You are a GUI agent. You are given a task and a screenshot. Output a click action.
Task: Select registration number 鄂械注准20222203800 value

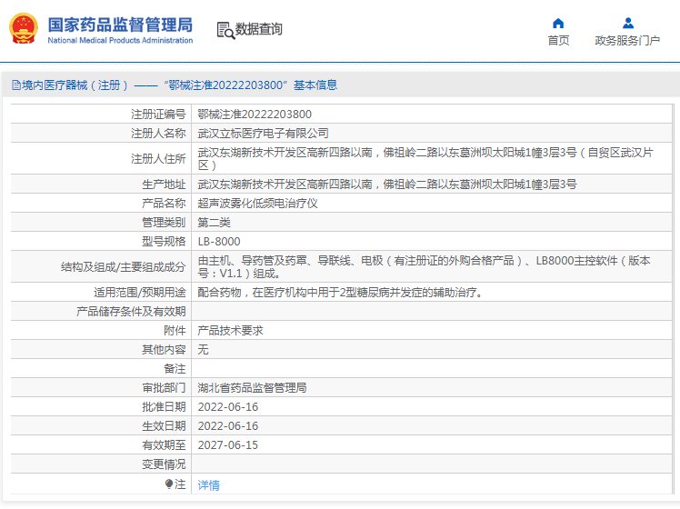255,114
